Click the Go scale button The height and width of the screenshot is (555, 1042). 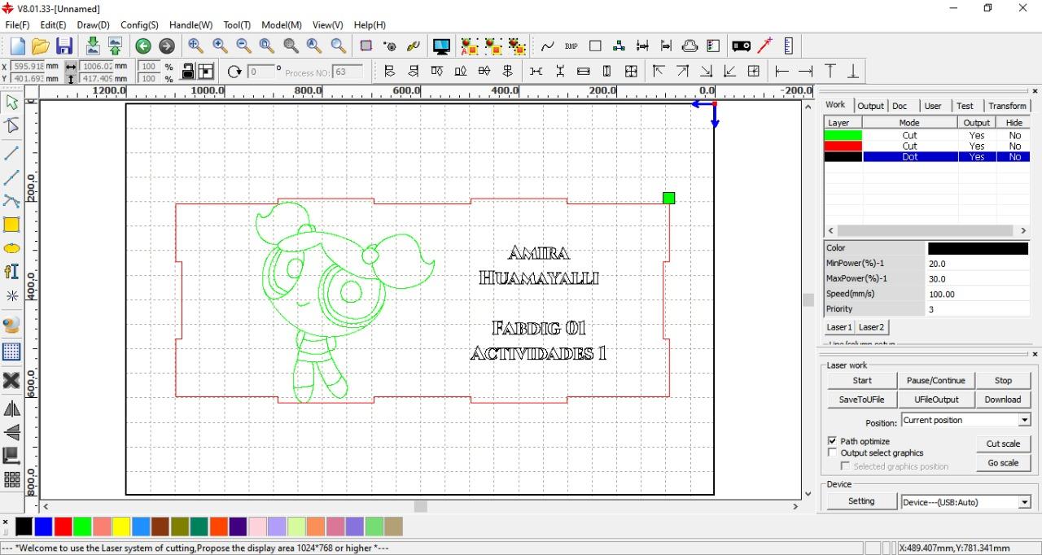(1003, 463)
